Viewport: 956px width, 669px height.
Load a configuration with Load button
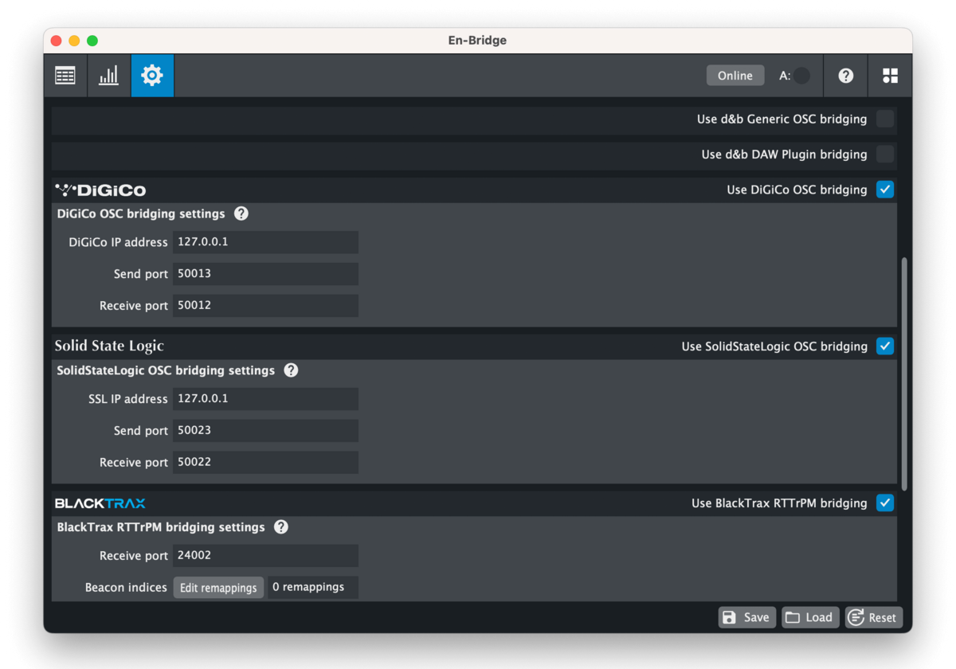pos(810,617)
